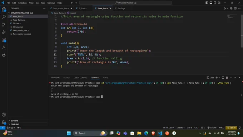This screenshot has height=137, width=243.
Task: Open terminal panel more actions ellipsis
Action: click(231, 78)
